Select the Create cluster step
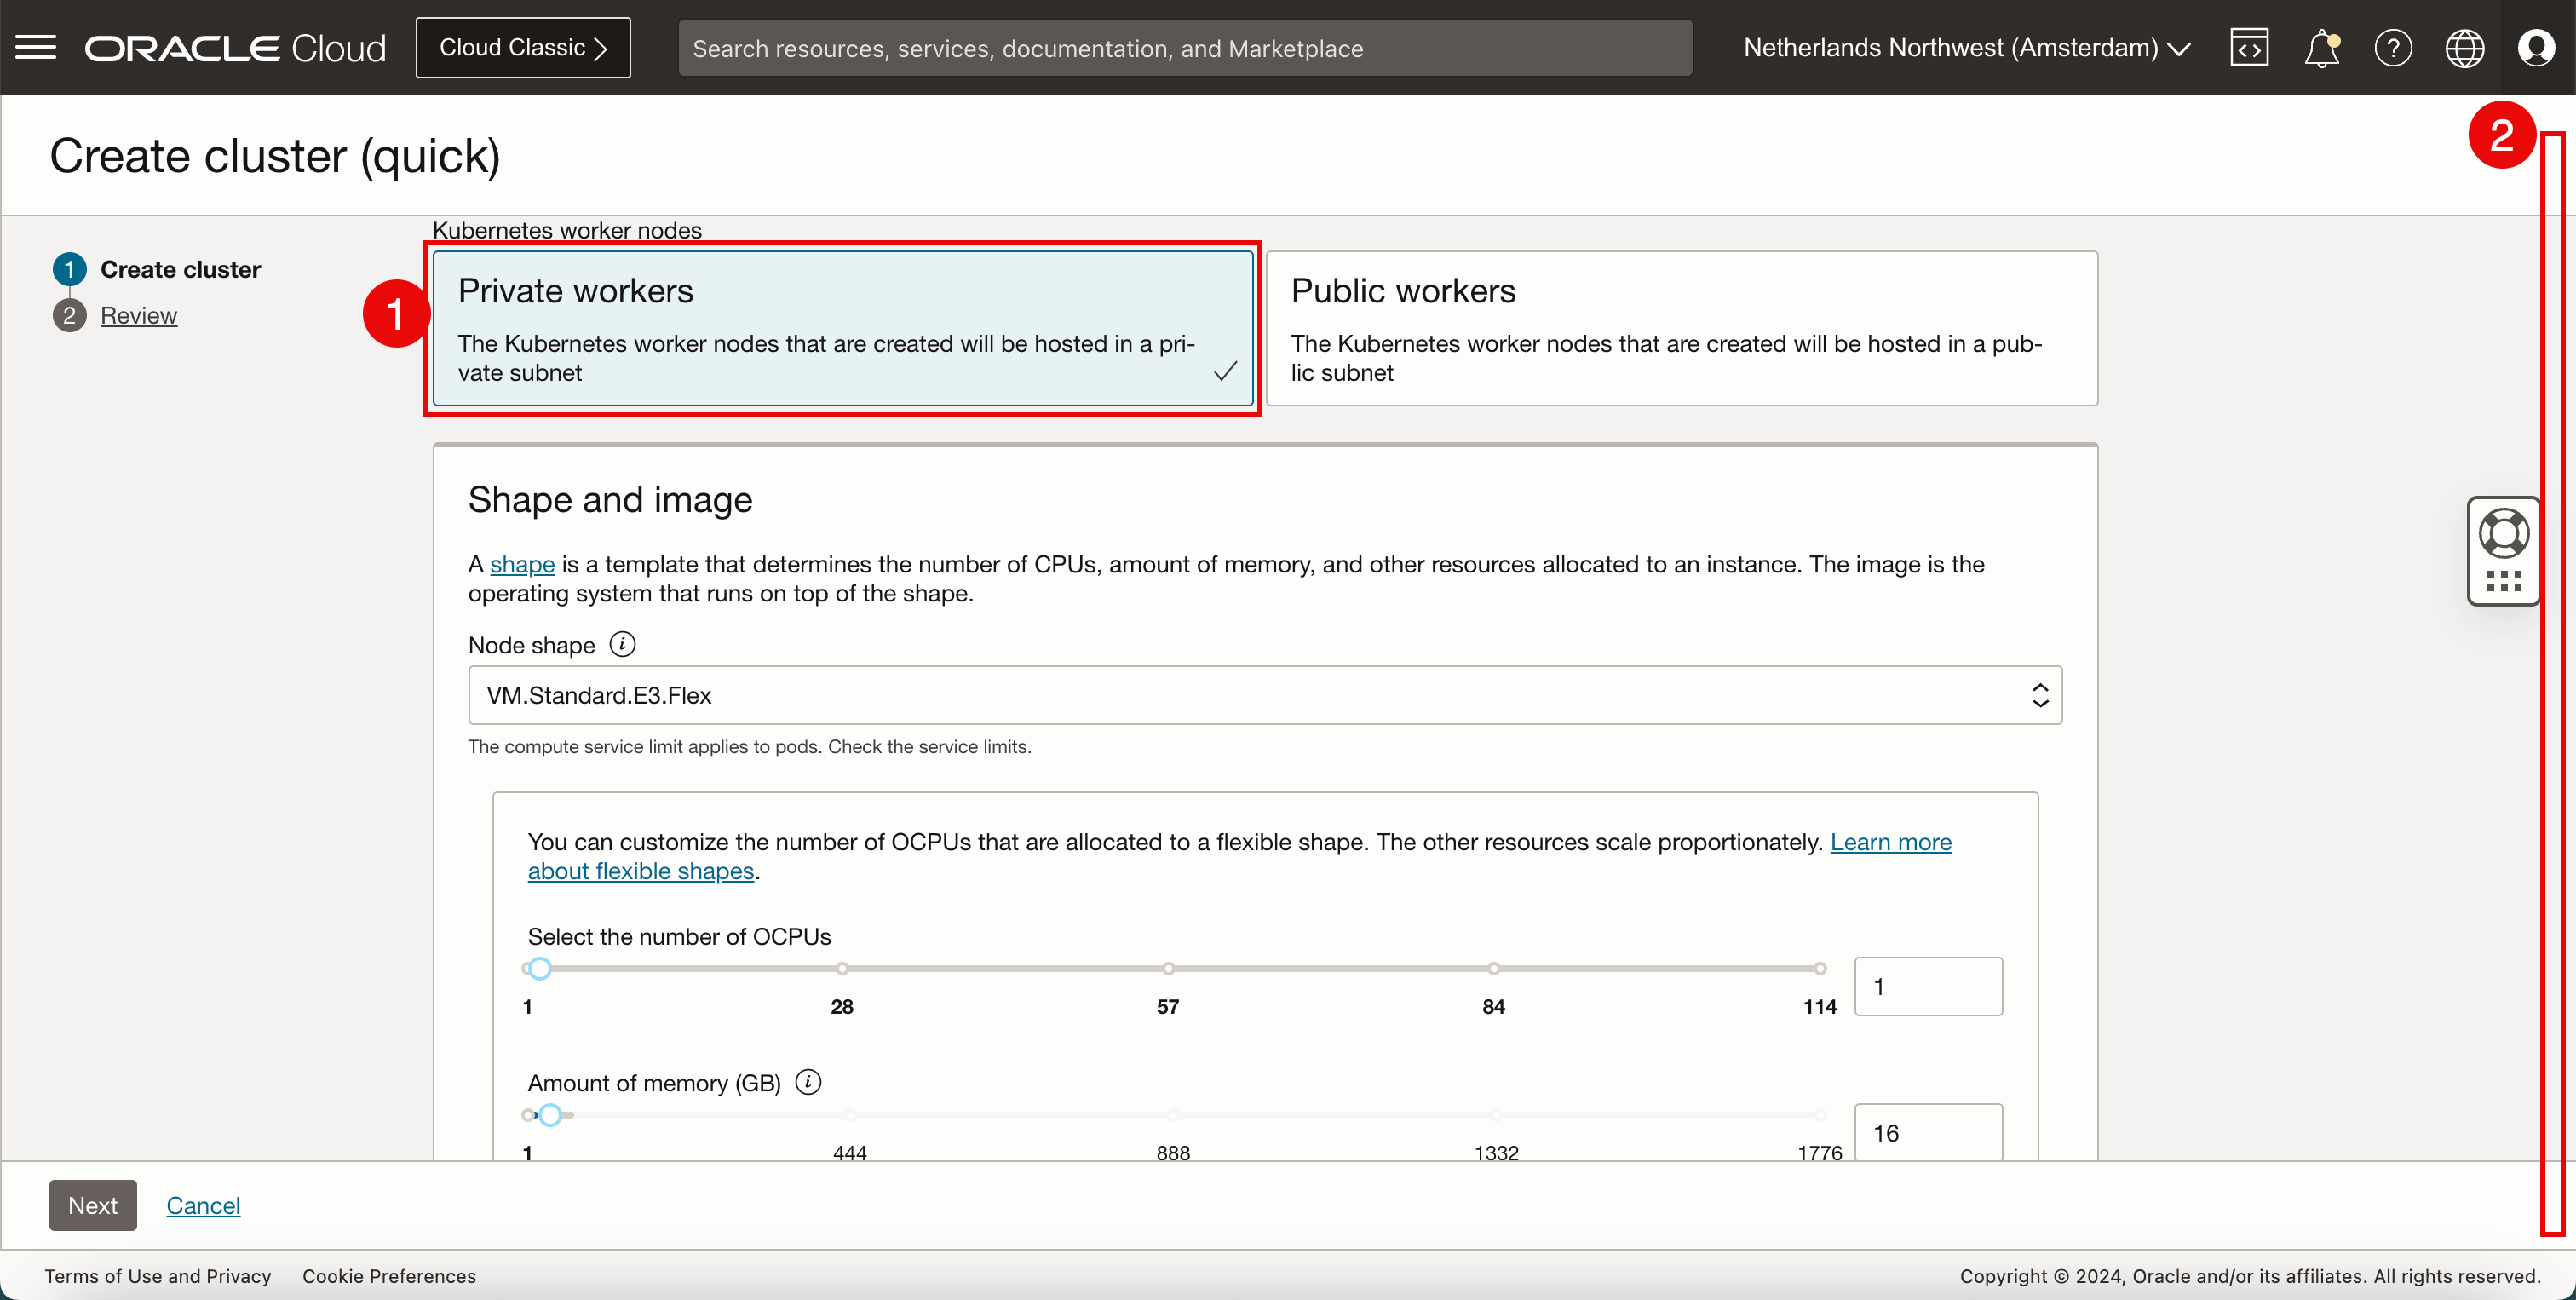This screenshot has height=1300, width=2576. pyautogui.click(x=180, y=269)
